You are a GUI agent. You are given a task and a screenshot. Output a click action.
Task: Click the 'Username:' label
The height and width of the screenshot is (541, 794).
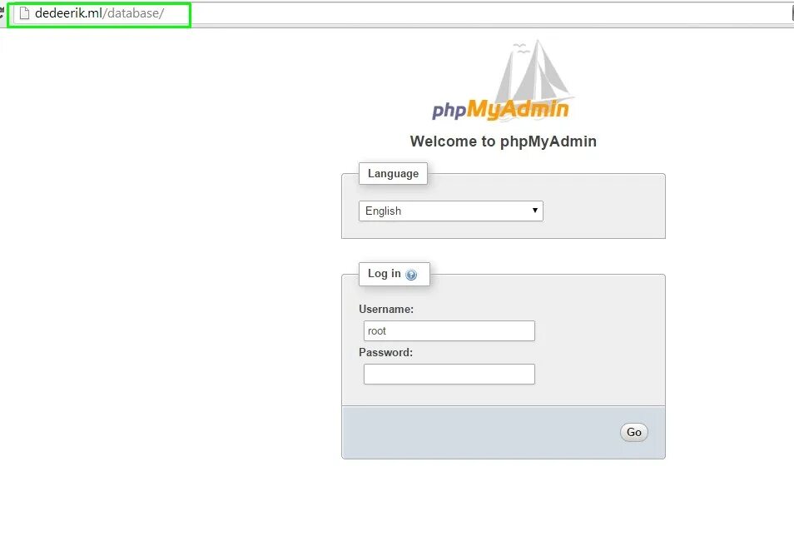pos(386,309)
